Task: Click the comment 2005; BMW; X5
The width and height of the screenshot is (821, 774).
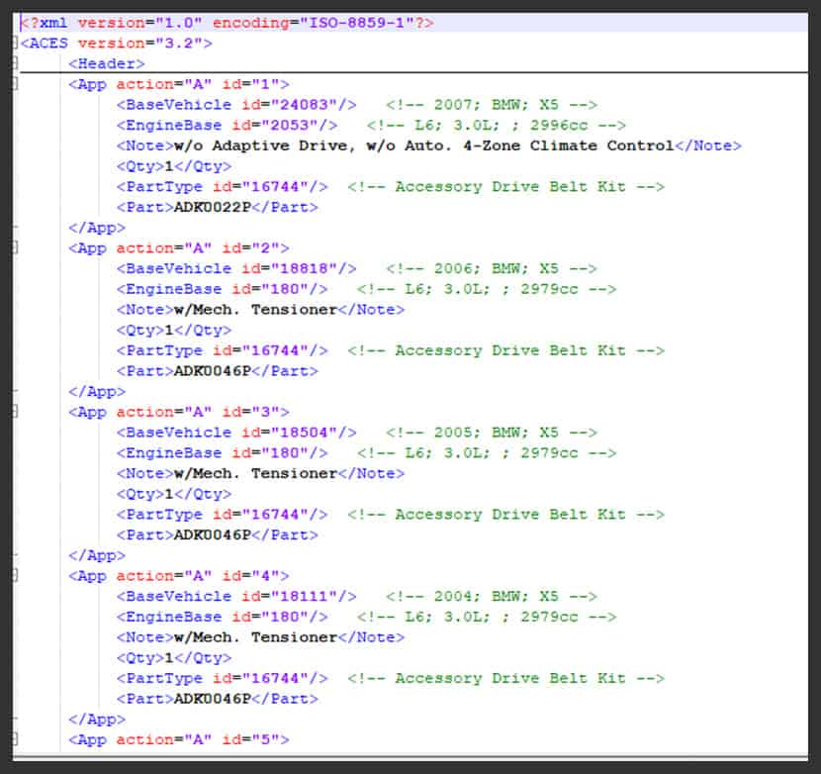Action: 492,433
